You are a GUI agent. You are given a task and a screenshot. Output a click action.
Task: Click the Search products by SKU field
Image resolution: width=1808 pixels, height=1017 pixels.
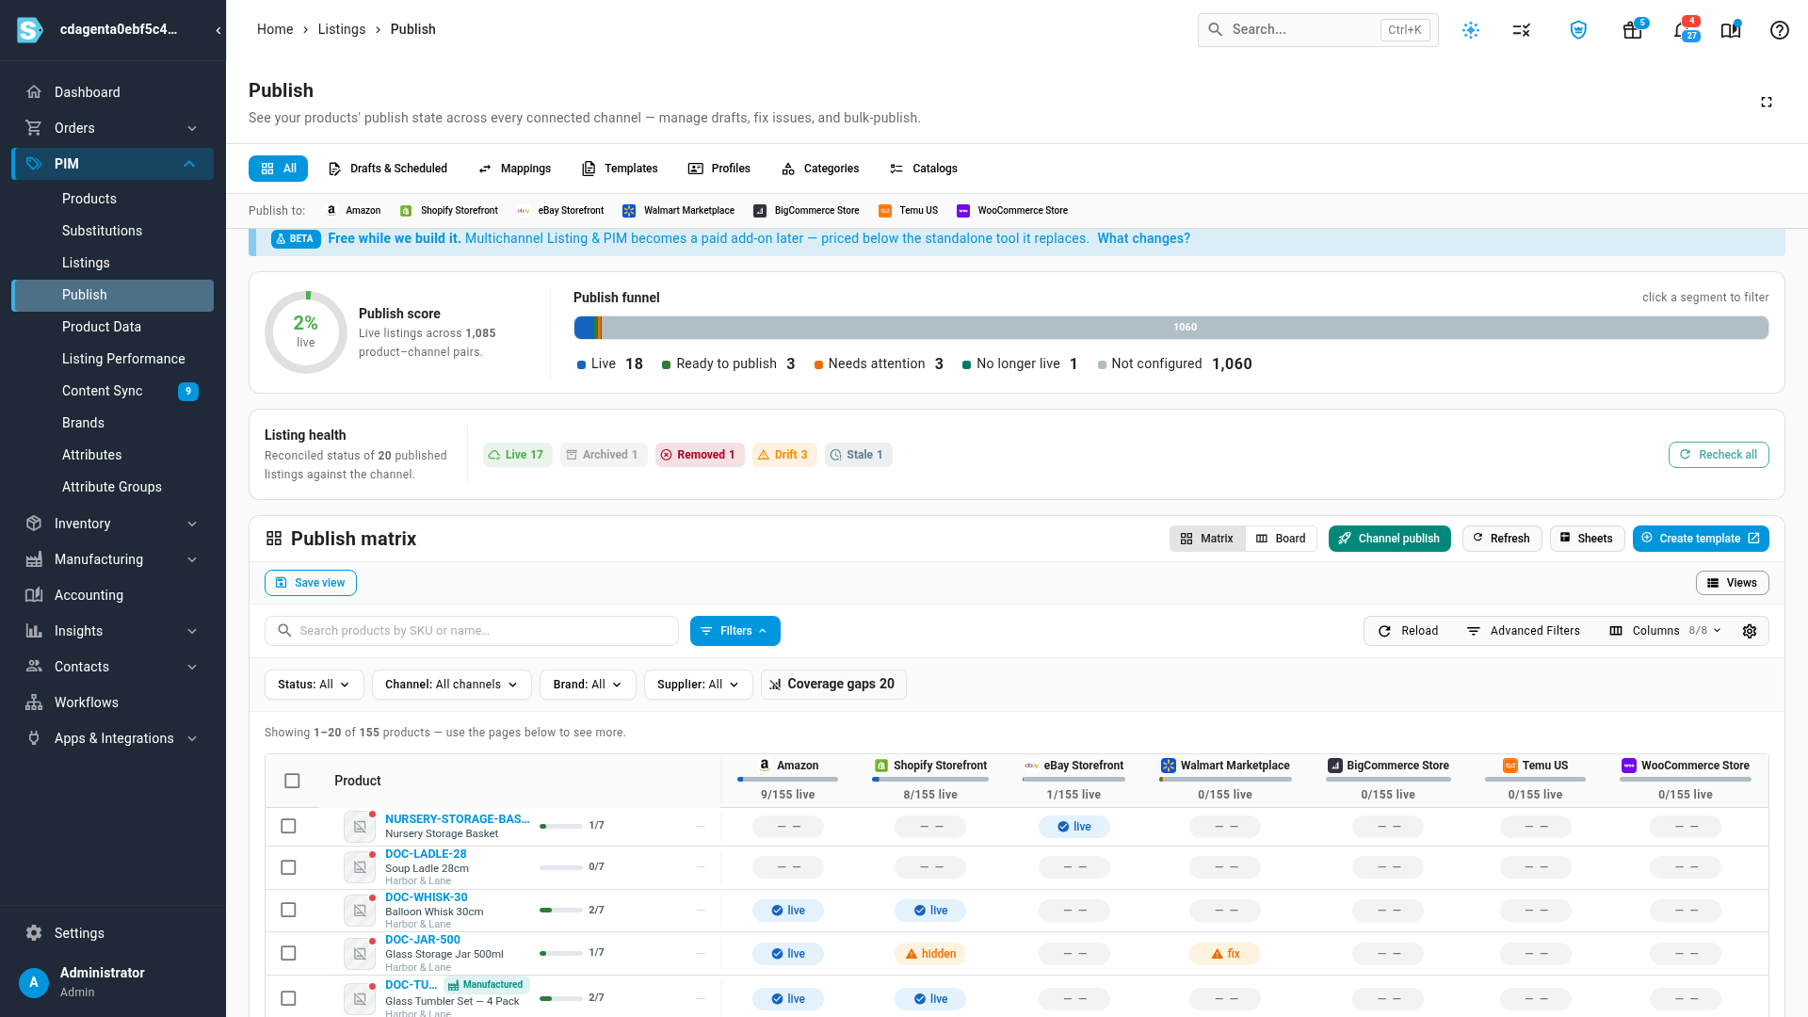(471, 631)
